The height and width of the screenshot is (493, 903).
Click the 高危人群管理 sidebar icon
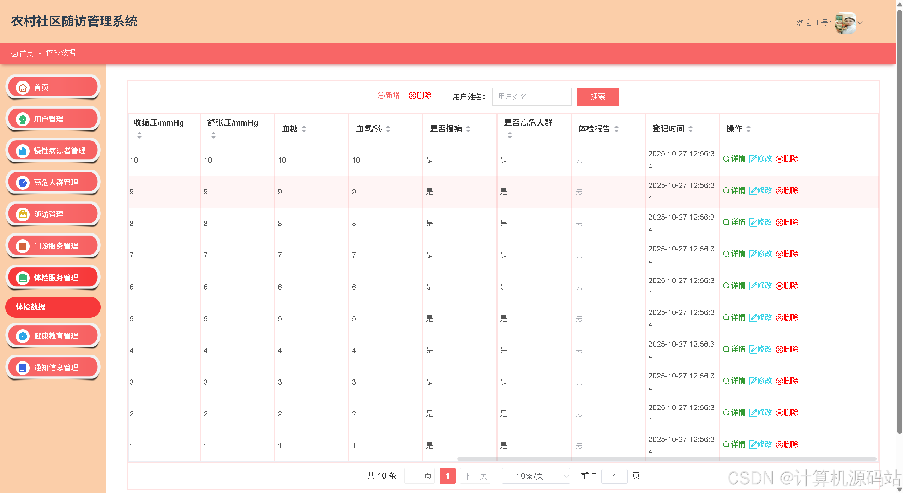[23, 182]
